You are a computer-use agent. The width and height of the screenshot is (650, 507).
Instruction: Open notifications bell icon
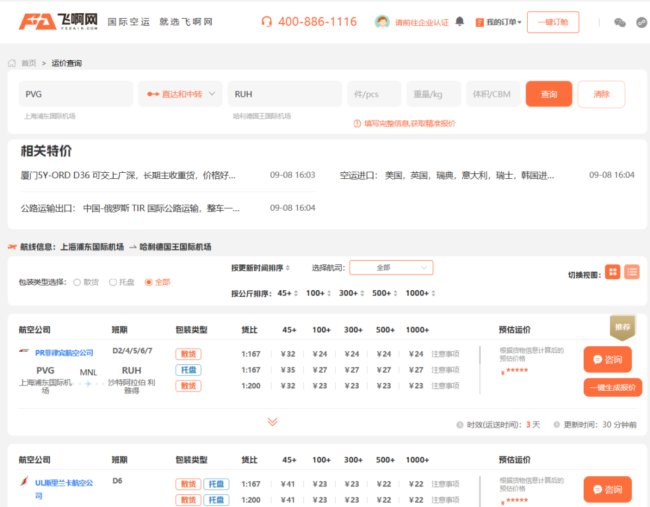click(459, 21)
